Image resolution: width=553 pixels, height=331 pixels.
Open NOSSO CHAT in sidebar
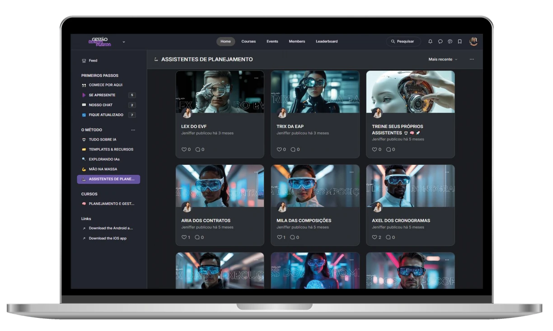point(101,105)
